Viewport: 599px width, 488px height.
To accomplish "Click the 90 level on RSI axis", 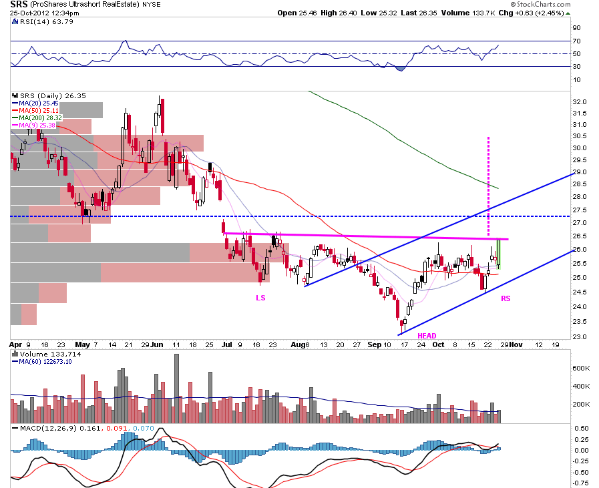I will click(x=576, y=28).
